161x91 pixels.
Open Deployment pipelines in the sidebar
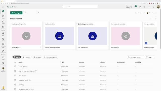(x=3, y=52)
